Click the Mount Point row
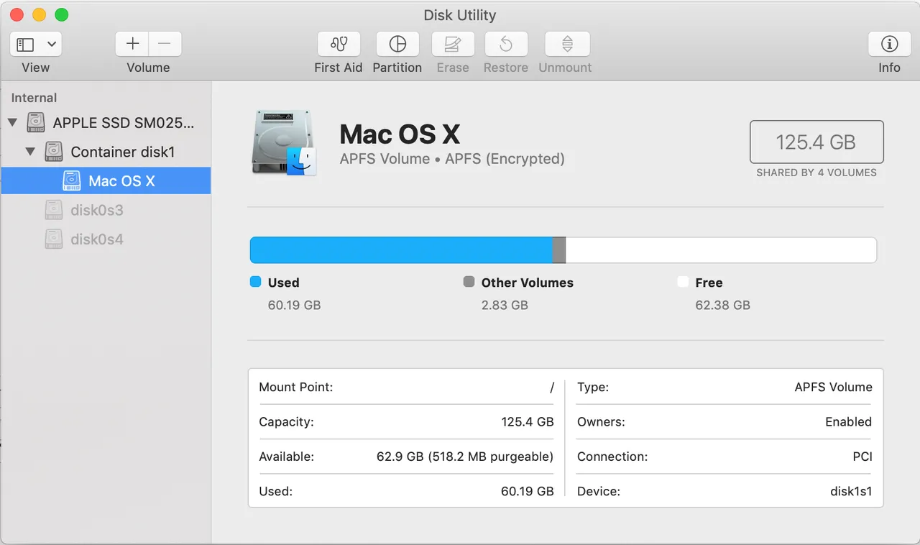The width and height of the screenshot is (920, 545). pos(406,387)
